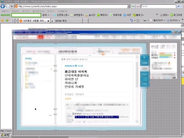Click the red Stop loading icon
184x138 pixels.
[138, 6]
